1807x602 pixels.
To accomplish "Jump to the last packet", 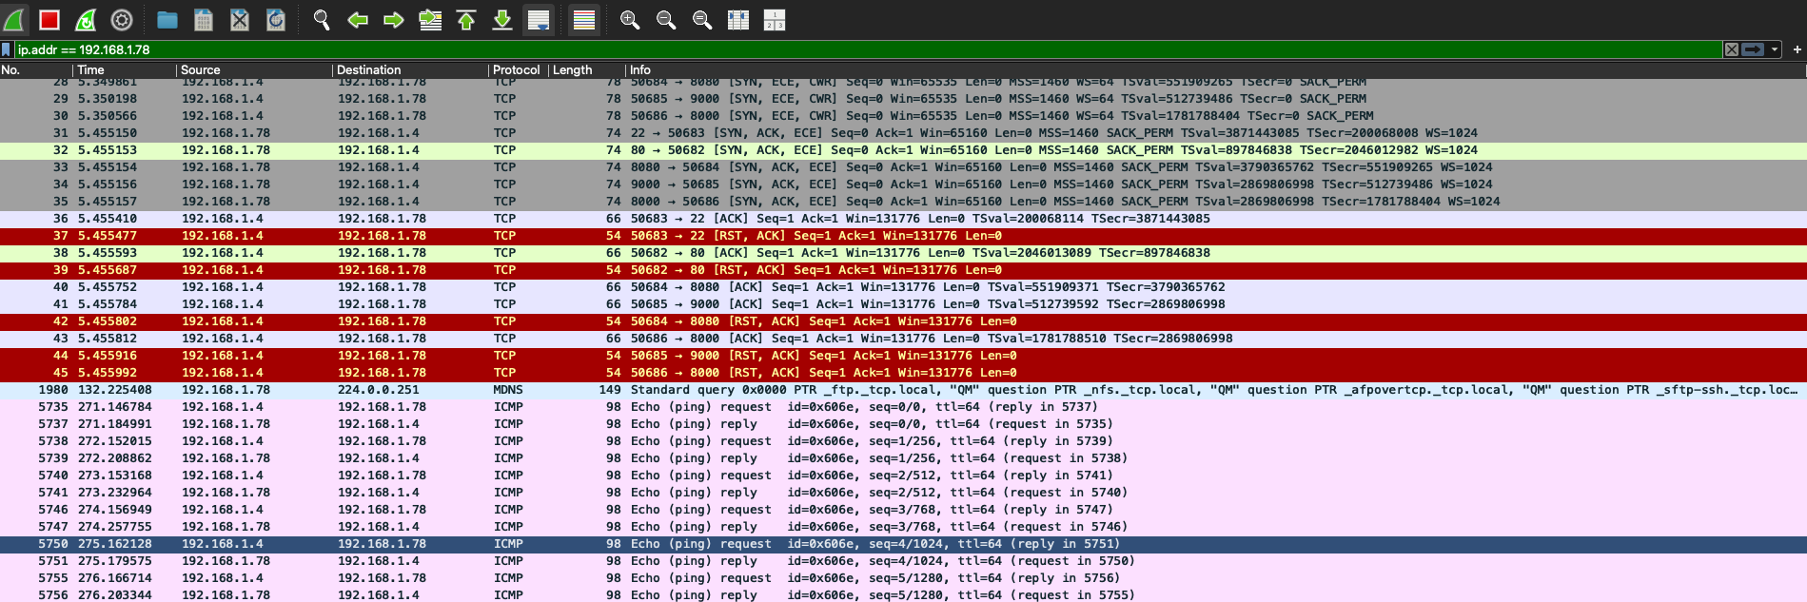I will 502,20.
